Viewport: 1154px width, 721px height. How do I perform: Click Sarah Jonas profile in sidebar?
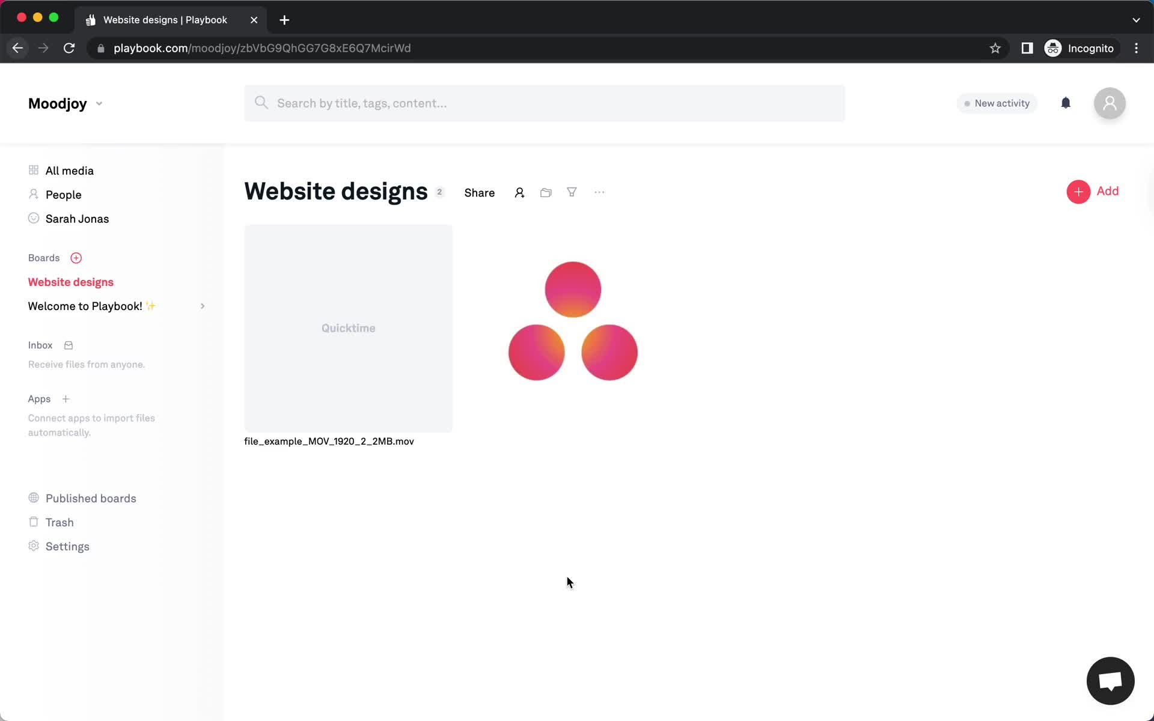tap(78, 219)
